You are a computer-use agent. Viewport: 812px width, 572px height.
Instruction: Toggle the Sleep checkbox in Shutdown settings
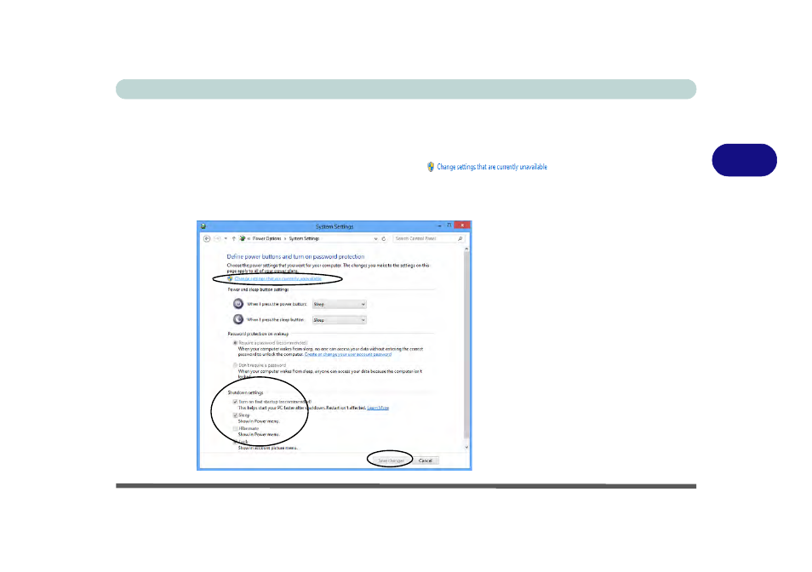235,415
